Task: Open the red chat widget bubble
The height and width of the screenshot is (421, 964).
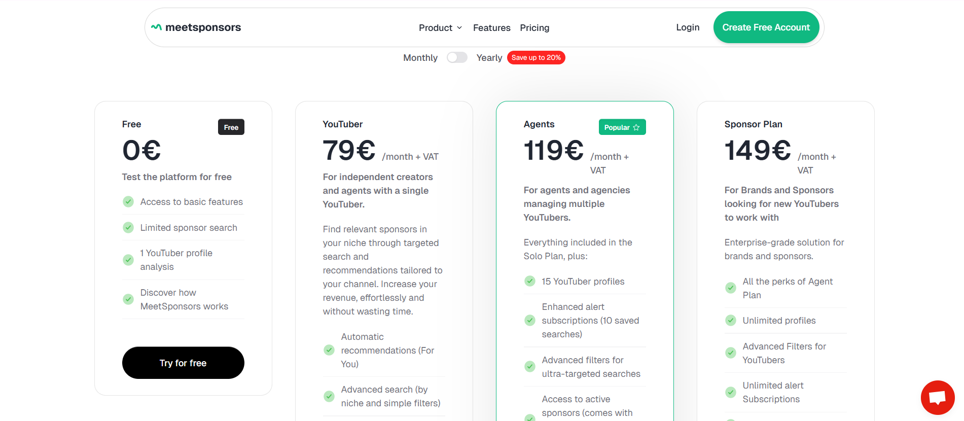Action: (x=938, y=398)
